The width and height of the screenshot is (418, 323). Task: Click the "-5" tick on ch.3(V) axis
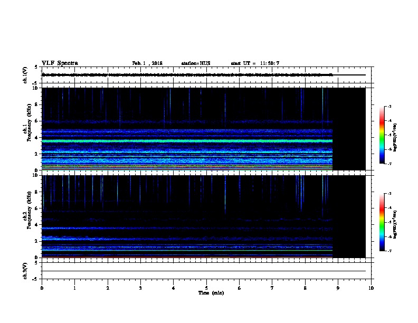click(x=35, y=279)
